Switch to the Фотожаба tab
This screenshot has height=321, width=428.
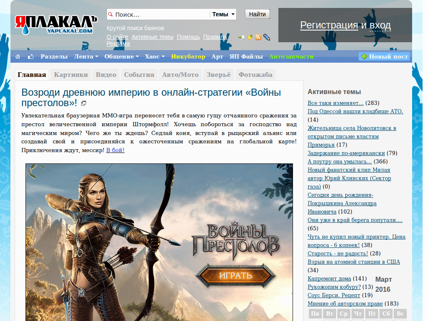click(255, 75)
